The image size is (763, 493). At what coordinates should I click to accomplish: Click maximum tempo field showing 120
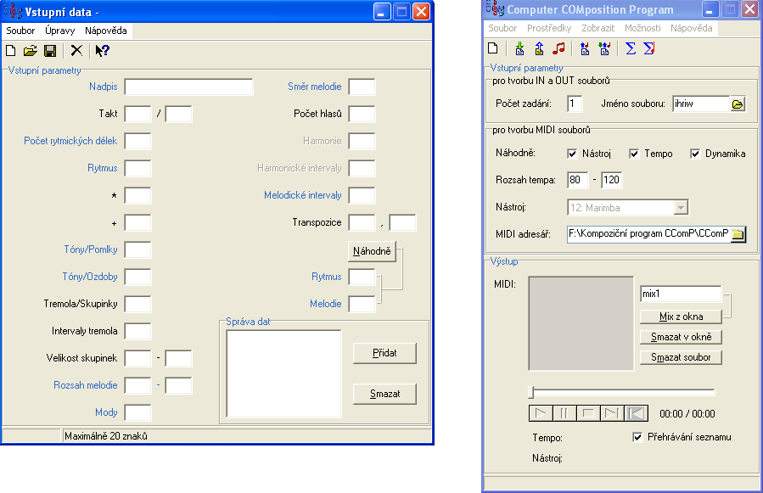click(611, 180)
